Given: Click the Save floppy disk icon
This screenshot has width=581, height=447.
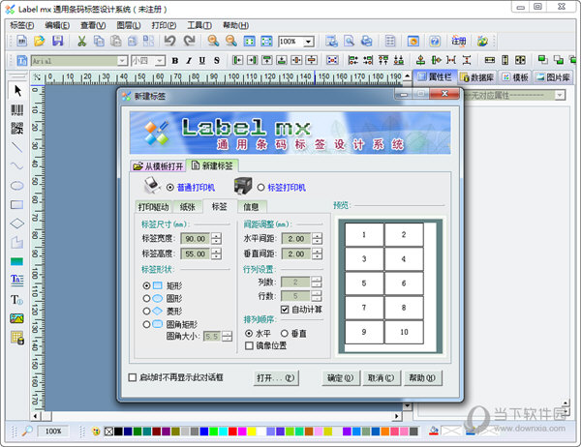Looking at the screenshot, I should 57,41.
